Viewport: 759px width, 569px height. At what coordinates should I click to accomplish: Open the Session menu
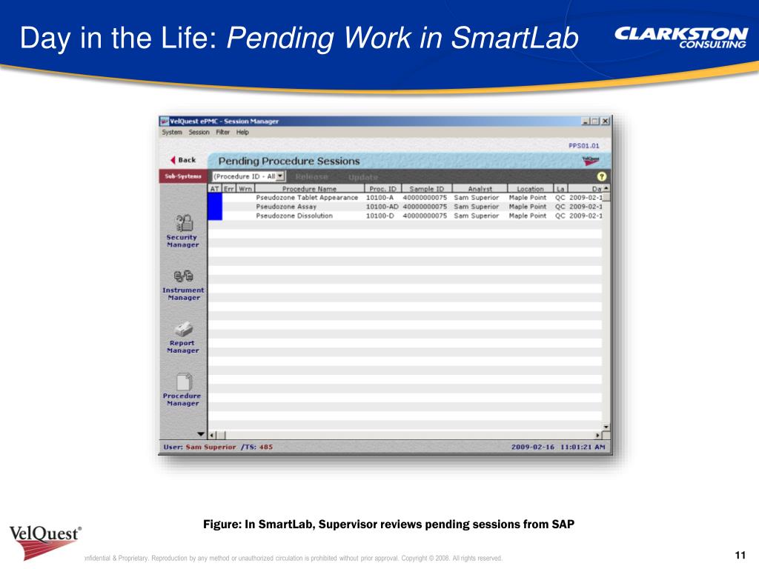[x=199, y=132]
